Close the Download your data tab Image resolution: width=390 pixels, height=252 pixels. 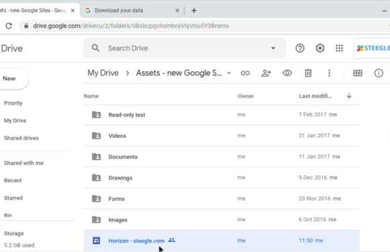(x=177, y=11)
